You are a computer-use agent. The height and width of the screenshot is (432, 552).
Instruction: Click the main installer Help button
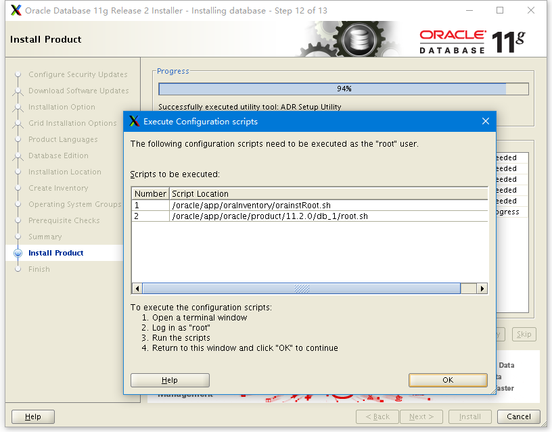pyautogui.click(x=33, y=416)
